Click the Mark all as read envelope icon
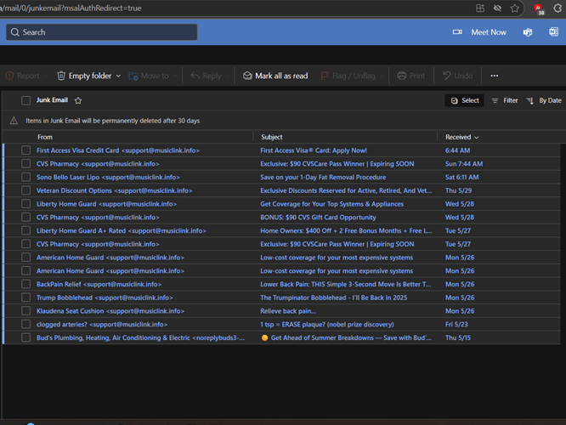This screenshot has width=566, height=425. pos(247,76)
